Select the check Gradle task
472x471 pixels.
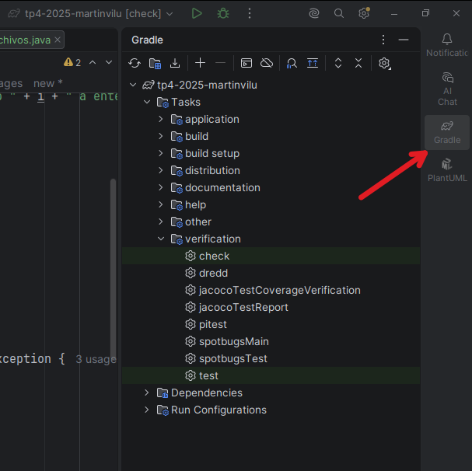pyautogui.click(x=271, y=256)
